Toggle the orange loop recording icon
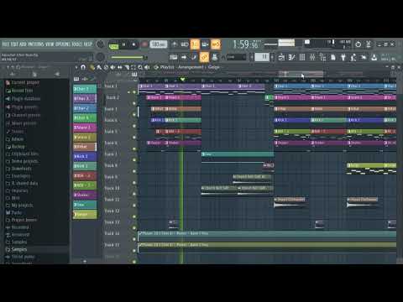 coord(216,44)
